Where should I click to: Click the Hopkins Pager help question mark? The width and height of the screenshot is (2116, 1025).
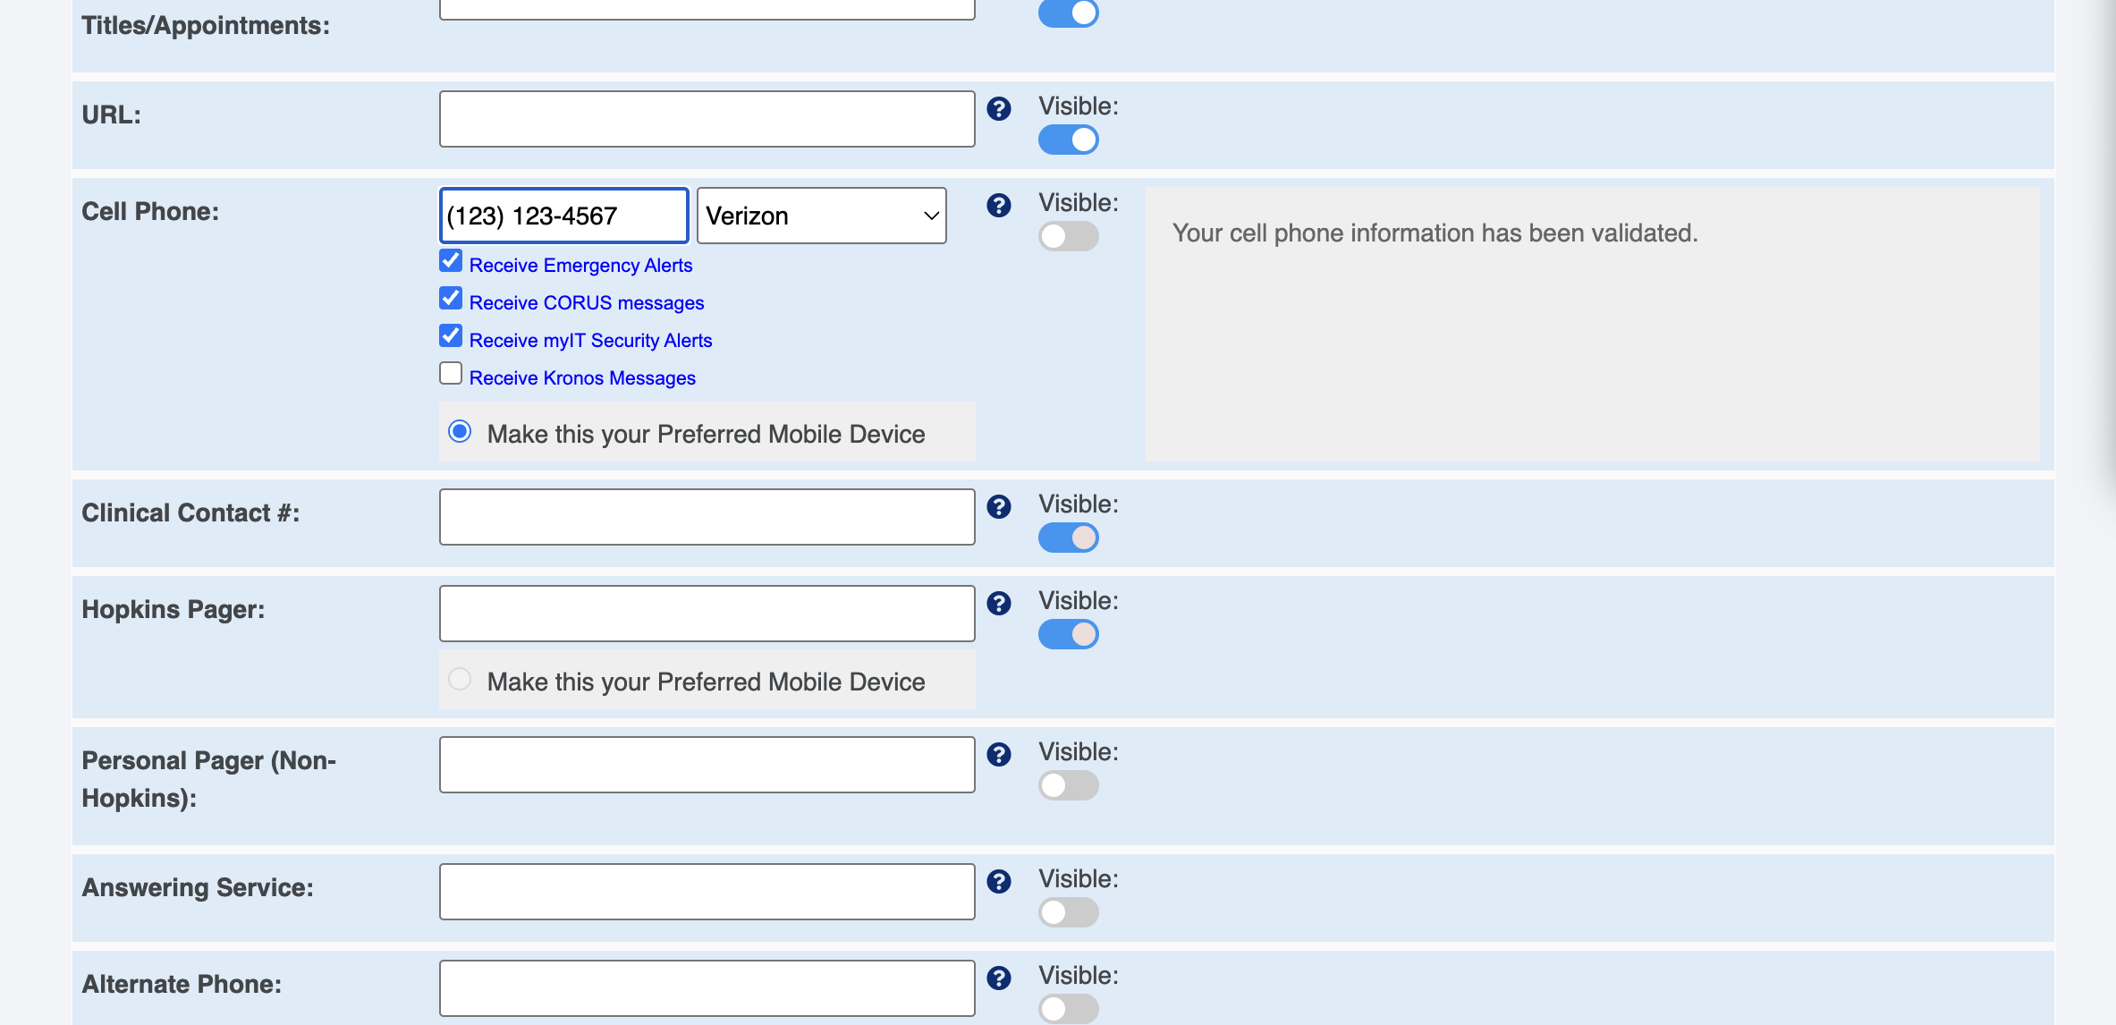point(998,604)
